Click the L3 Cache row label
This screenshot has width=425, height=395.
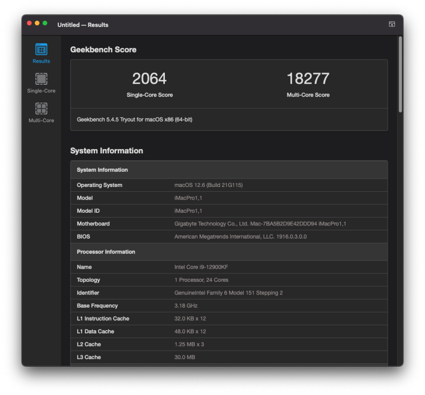tap(88, 357)
